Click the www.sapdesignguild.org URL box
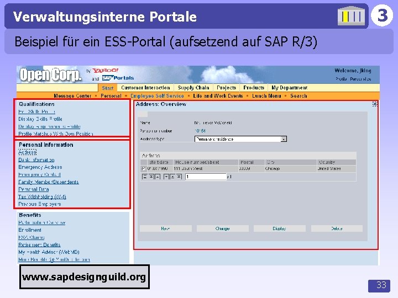This screenshot has width=398, height=298. [x=84, y=277]
